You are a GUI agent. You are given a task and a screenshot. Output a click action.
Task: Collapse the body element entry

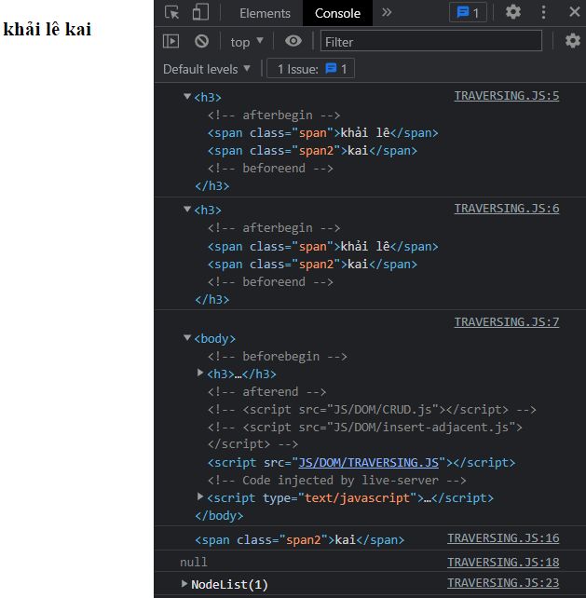point(187,337)
